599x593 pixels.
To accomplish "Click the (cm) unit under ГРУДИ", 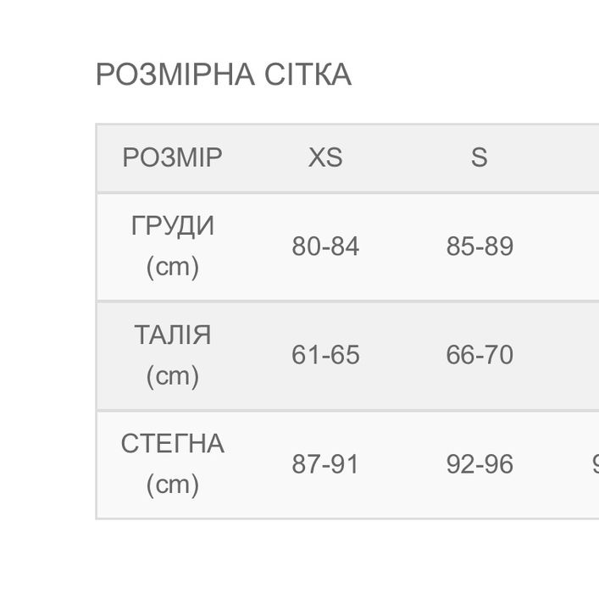I will [x=173, y=267].
